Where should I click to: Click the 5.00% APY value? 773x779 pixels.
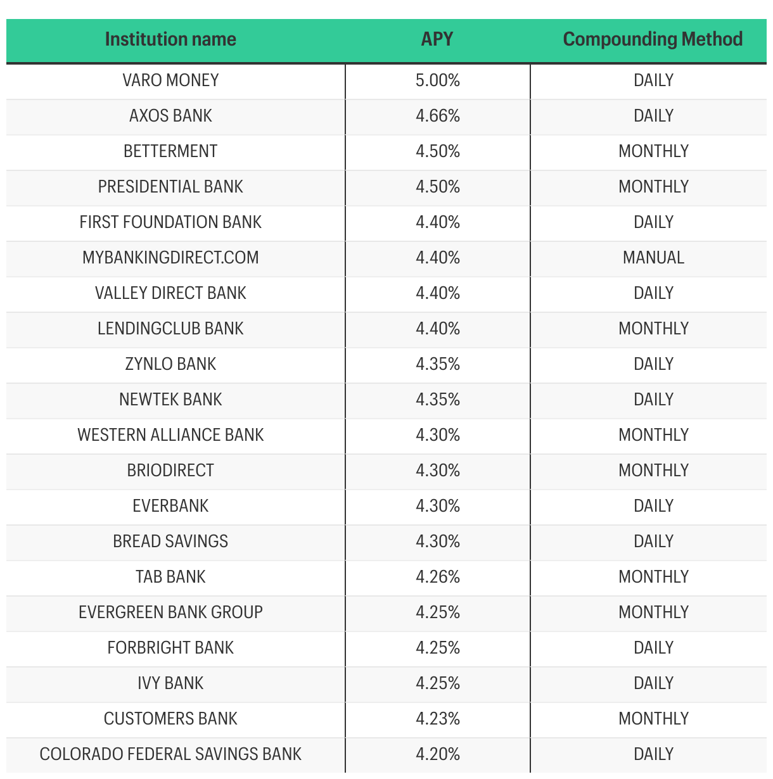pyautogui.click(x=438, y=80)
